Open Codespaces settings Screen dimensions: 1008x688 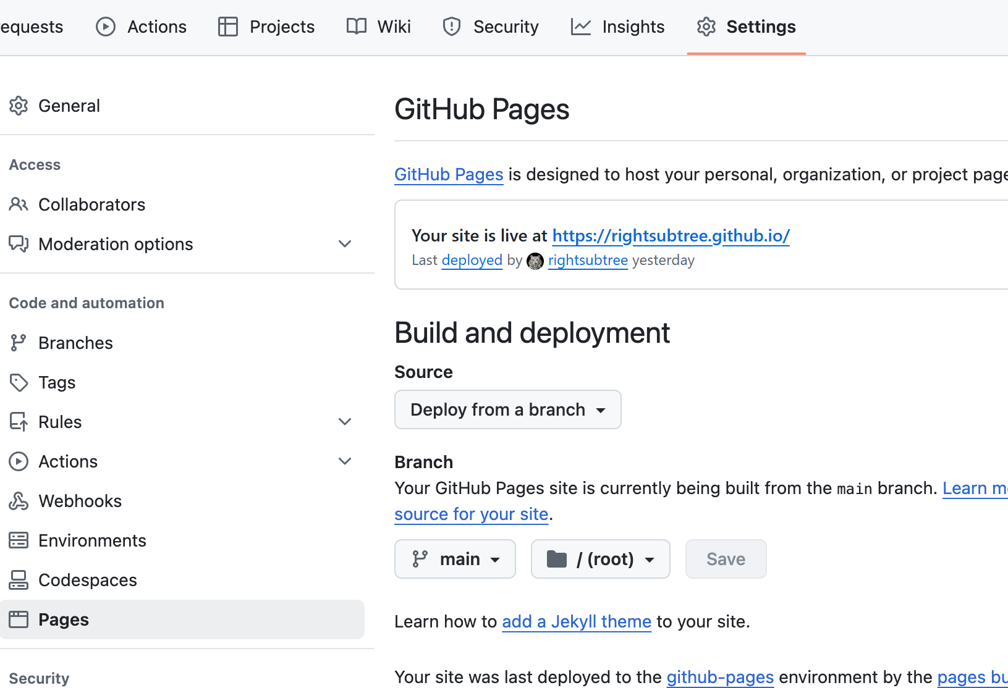(182, 580)
